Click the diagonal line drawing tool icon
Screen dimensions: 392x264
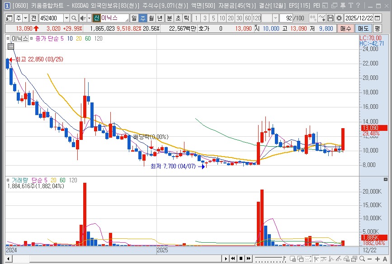tap(339, 259)
